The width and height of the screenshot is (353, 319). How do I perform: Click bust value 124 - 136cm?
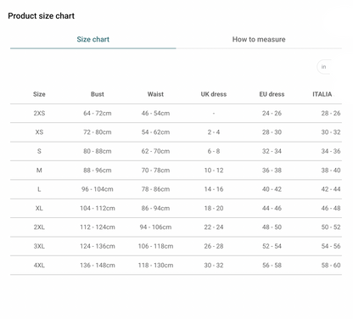click(x=98, y=246)
